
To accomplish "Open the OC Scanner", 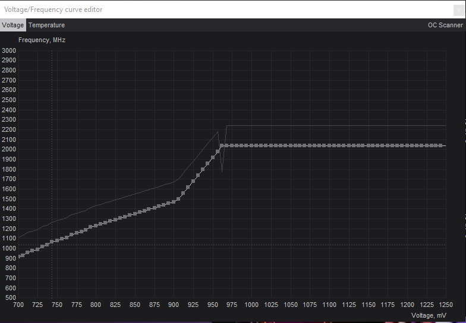I will 445,25.
